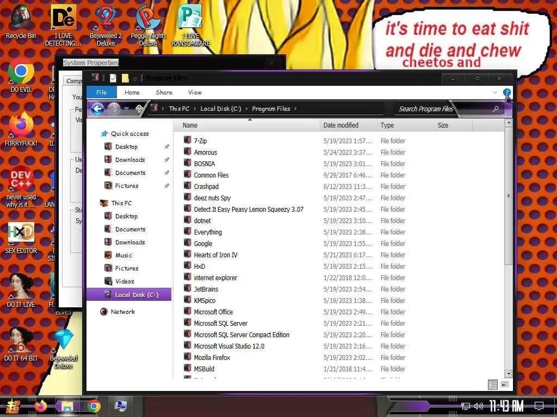The width and height of the screenshot is (557, 417).
Task: Open the notification center icon
Action: point(539,406)
